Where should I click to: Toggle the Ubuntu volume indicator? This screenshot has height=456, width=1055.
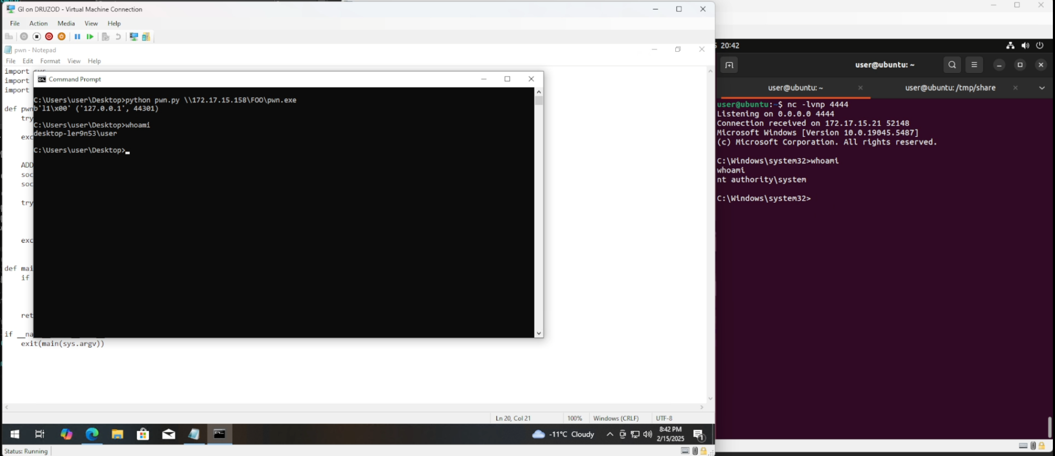(x=1025, y=45)
